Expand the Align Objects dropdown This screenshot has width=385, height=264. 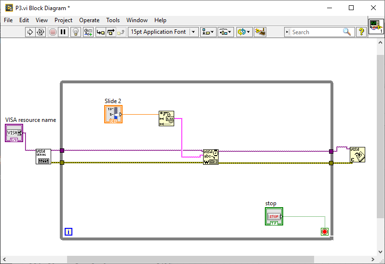[x=208, y=32]
